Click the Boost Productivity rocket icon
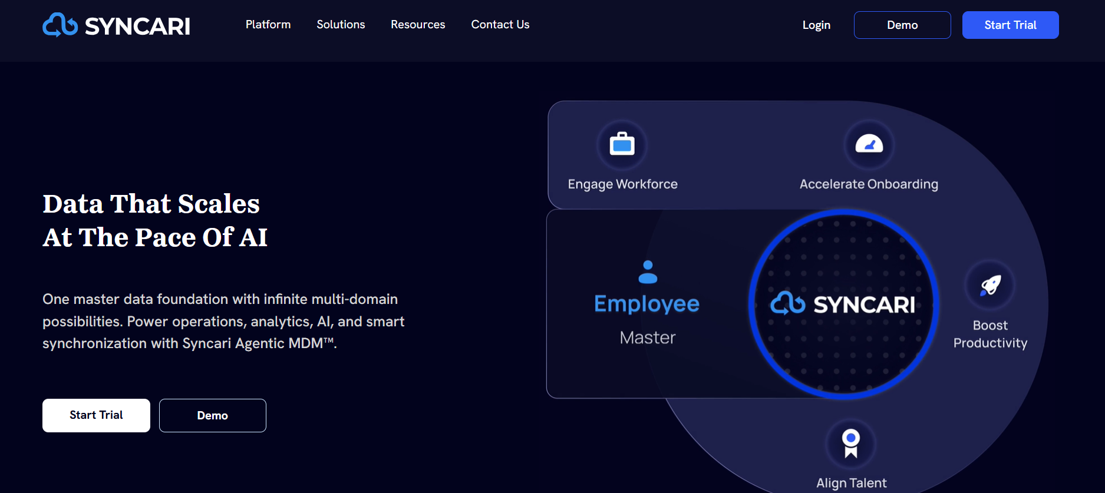The width and height of the screenshot is (1105, 493). 991,285
